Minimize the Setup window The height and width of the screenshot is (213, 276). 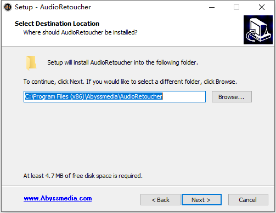point(212,7)
